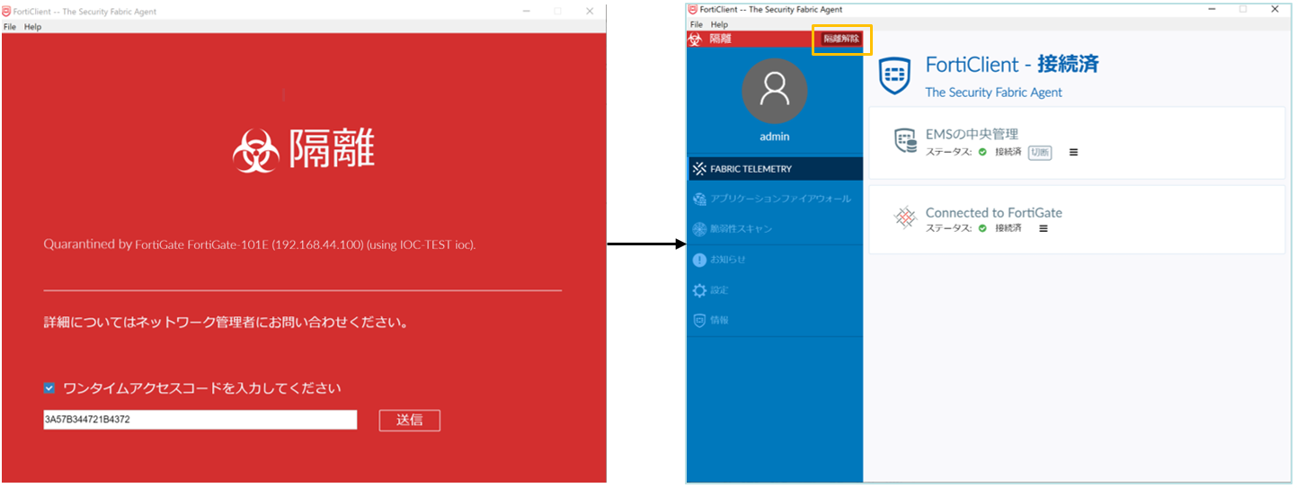
Task: Open the 設定 gear sidebar item
Action: (x=775, y=290)
